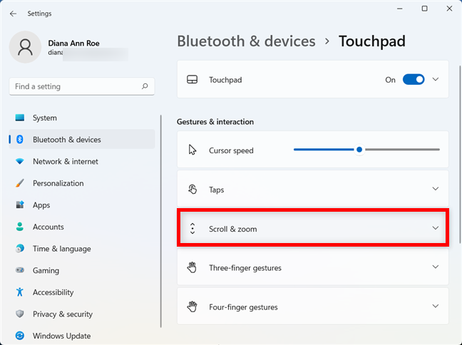462x345 pixels.
Task: Click the Accessibility figure icon
Action: click(20, 292)
